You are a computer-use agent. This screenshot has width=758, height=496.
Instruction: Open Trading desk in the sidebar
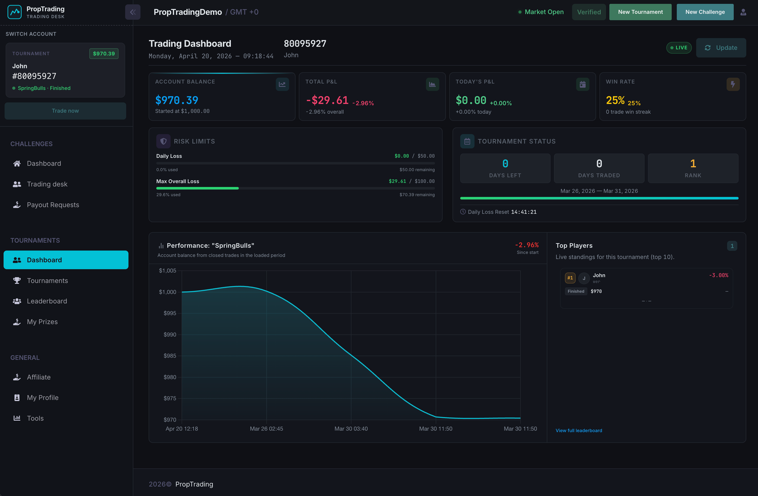[47, 184]
